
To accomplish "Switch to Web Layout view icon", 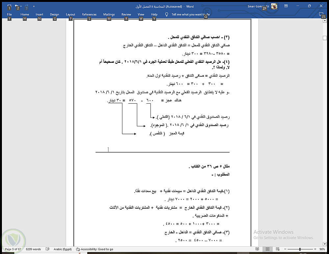I will point(278,249).
